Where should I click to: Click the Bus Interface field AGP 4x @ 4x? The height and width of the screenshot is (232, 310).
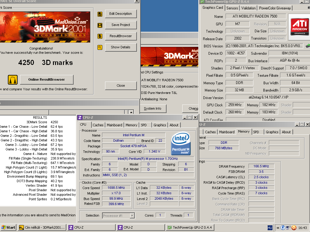click(289, 60)
